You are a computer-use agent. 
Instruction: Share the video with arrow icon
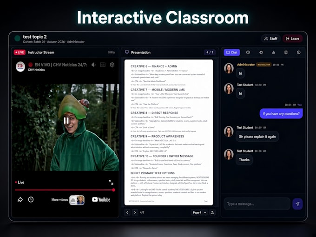click(x=20, y=199)
